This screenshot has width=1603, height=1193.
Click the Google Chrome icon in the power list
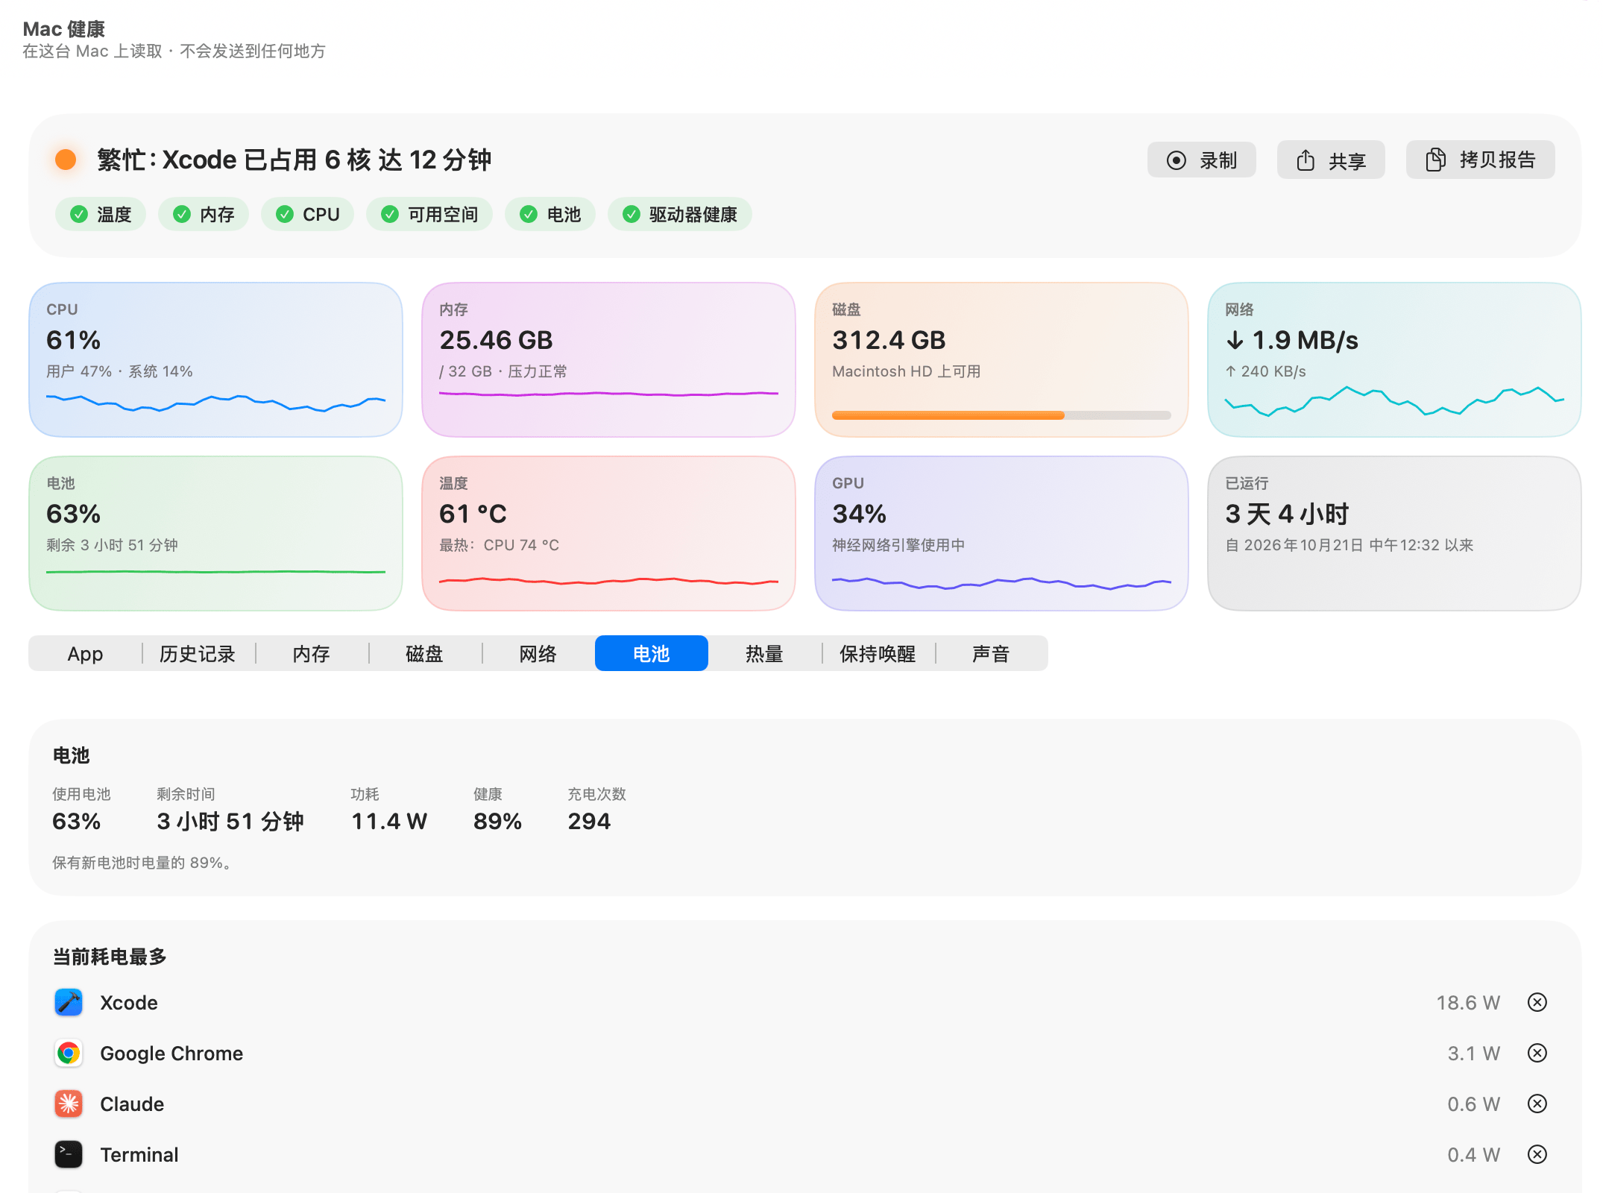pyautogui.click(x=69, y=1053)
